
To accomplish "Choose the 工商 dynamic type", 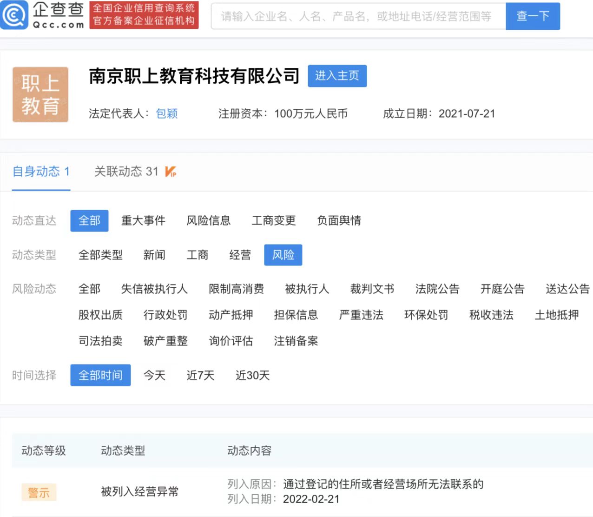I will (x=198, y=255).
